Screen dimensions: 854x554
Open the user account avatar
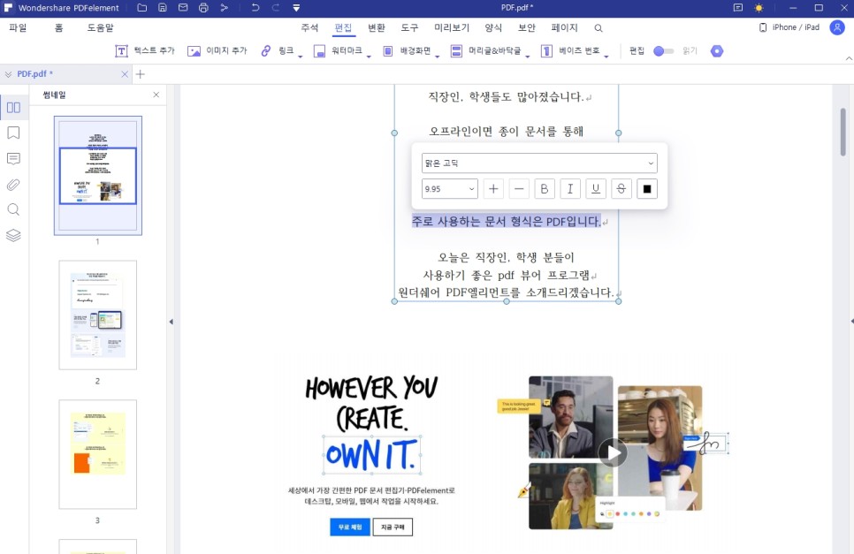click(x=837, y=27)
